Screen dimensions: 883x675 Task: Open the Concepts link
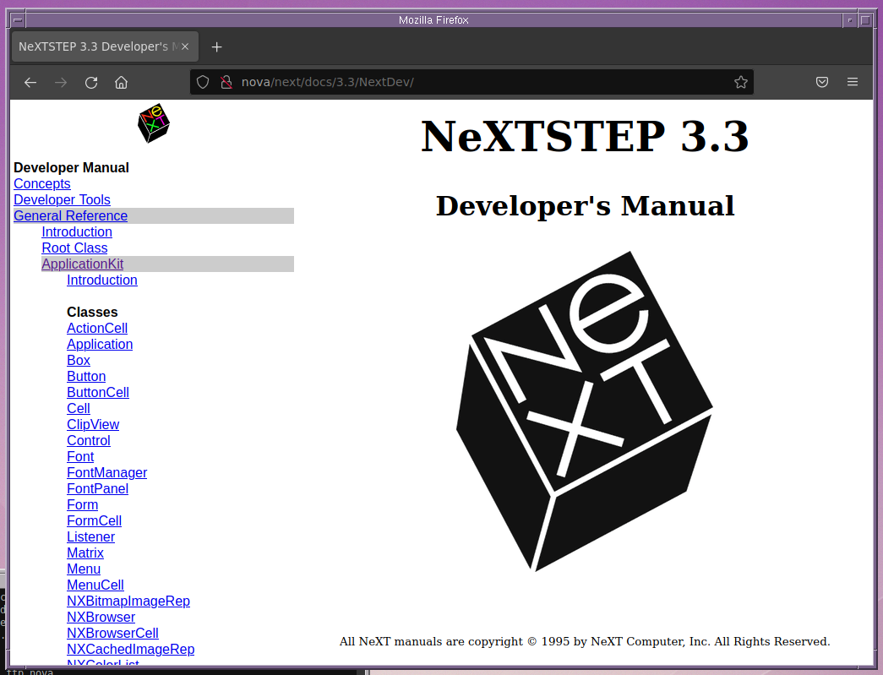pos(41,184)
